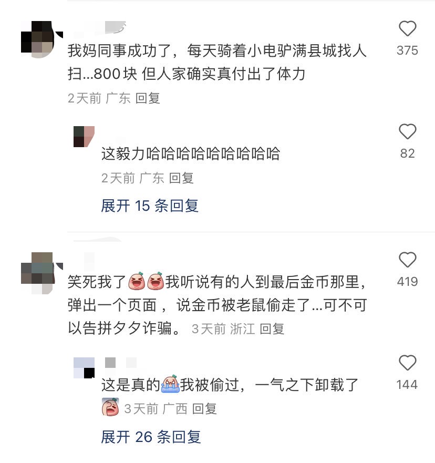Reply to the 广西 comment about 卸载
The height and width of the screenshot is (463, 435).
pos(204,409)
